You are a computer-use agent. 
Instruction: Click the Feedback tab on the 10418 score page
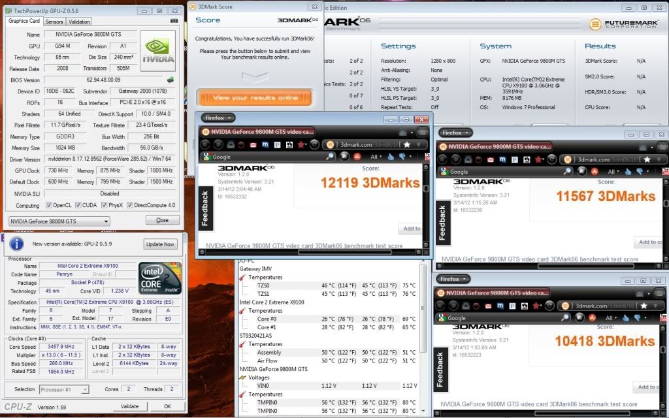tap(440, 370)
